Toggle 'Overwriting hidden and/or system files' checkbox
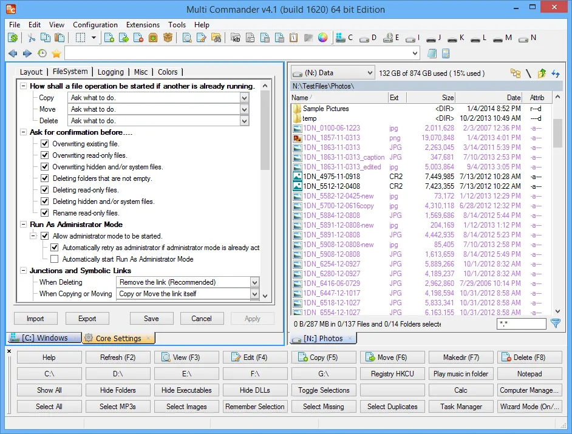This screenshot has height=434, width=572. pos(44,167)
